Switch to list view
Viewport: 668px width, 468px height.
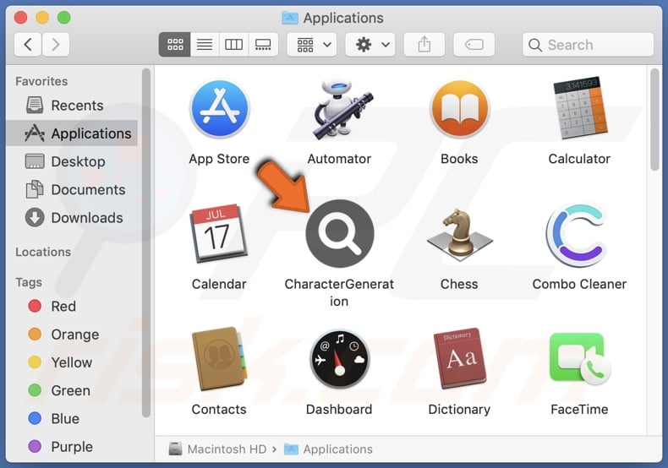[x=205, y=44]
